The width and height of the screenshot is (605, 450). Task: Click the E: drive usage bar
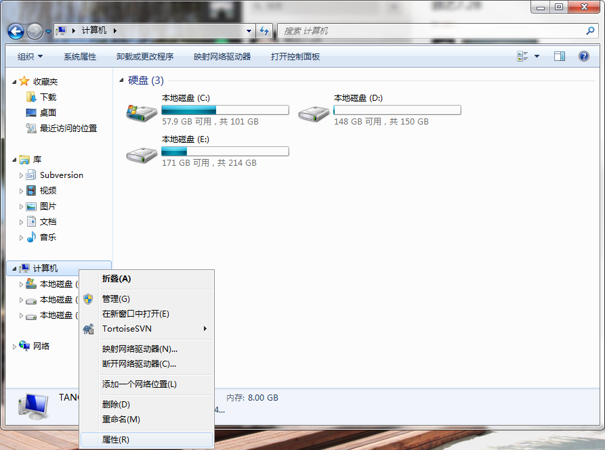pyautogui.click(x=225, y=151)
